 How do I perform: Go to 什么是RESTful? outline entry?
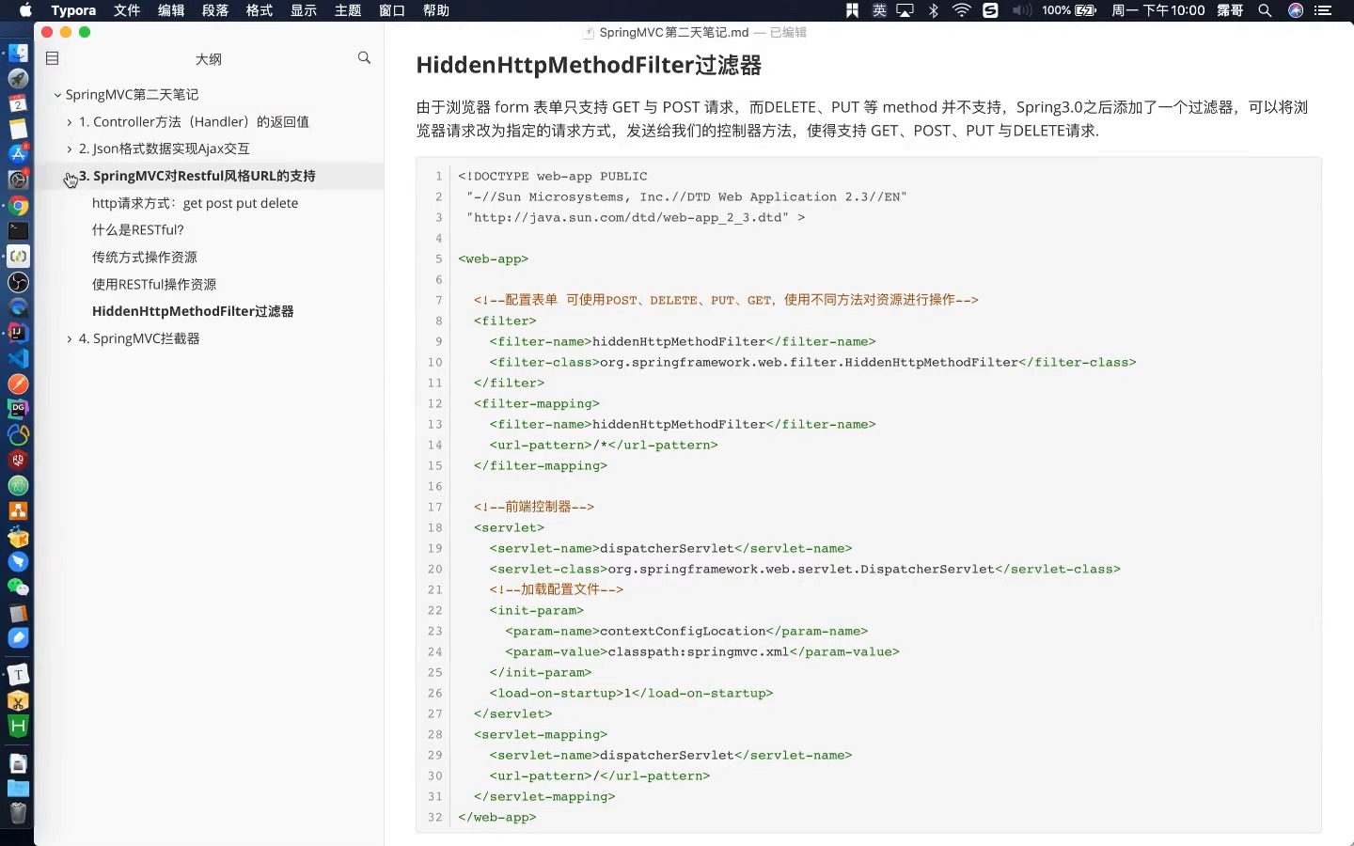(x=138, y=229)
